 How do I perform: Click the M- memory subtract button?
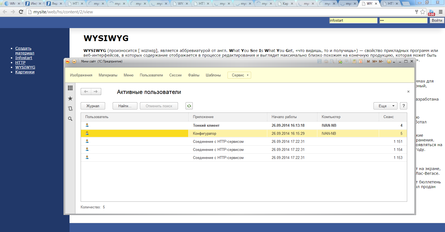(381, 61)
